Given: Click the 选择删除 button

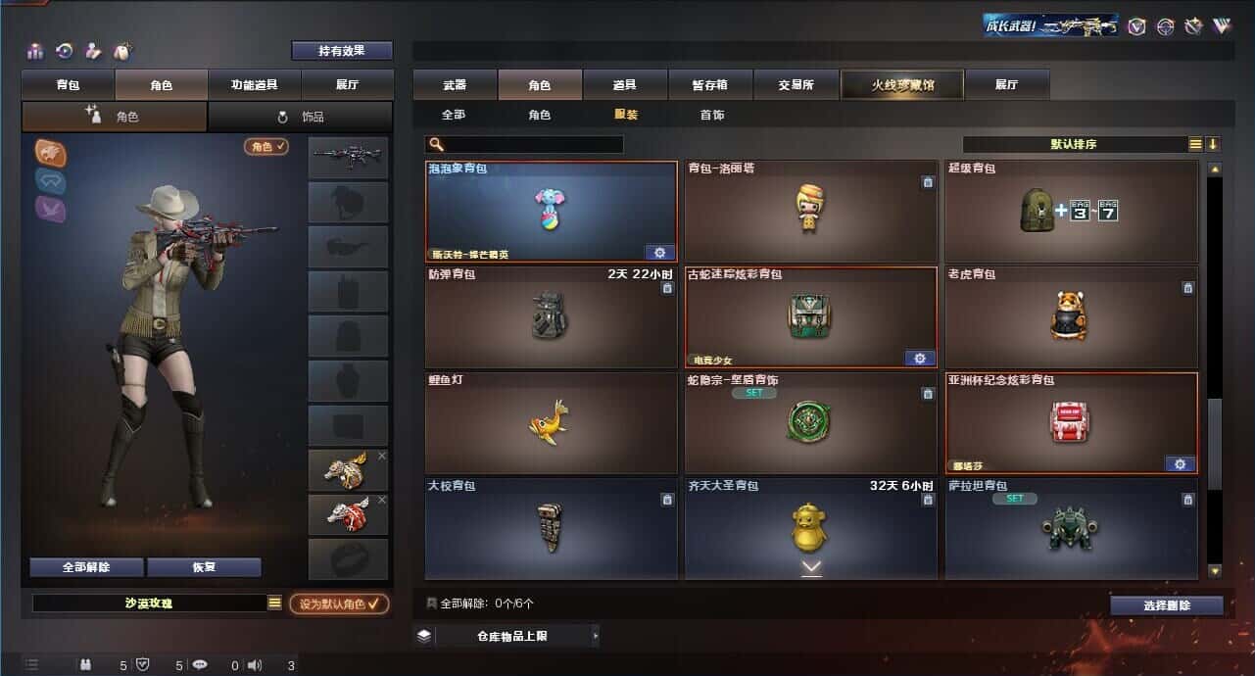Looking at the screenshot, I should (x=1167, y=605).
